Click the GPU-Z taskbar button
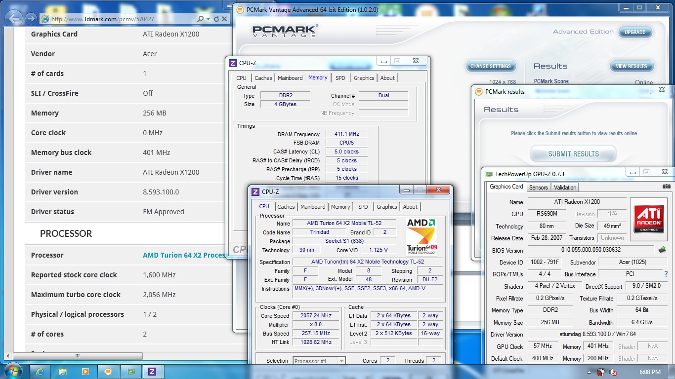The width and height of the screenshot is (675, 379). pos(131,371)
